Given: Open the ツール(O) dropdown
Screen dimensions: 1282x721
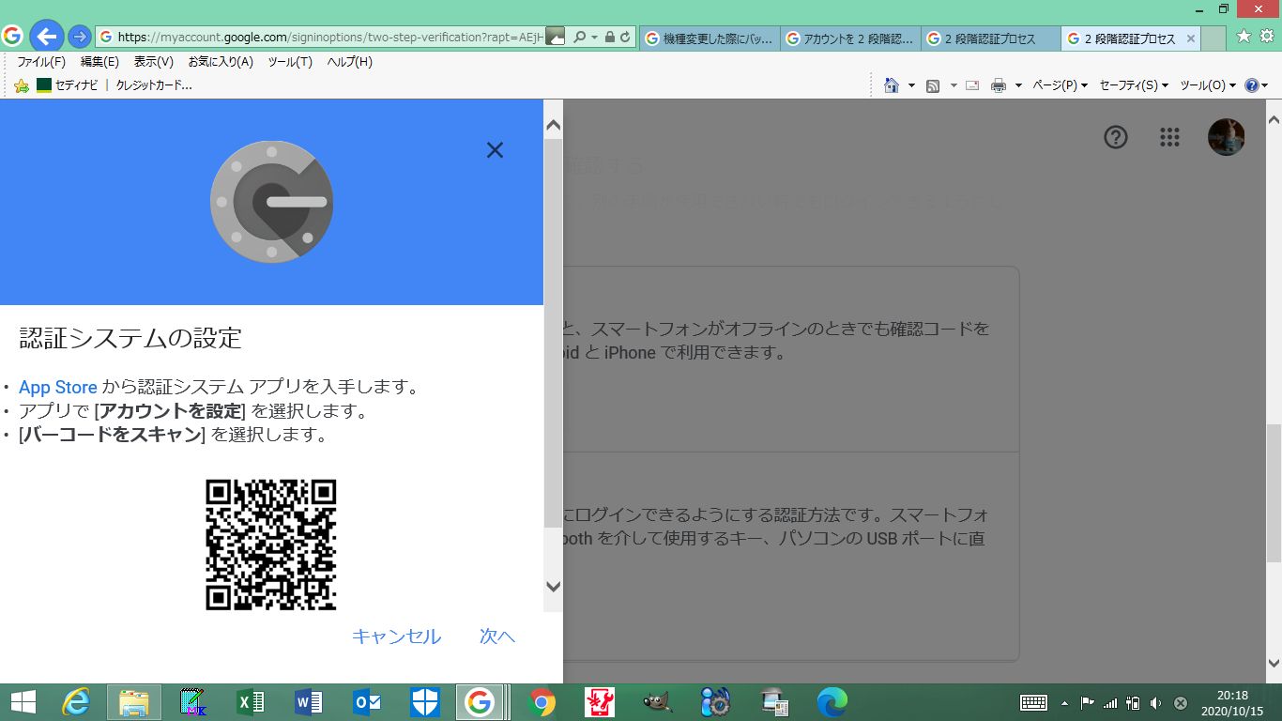Looking at the screenshot, I should 1207,85.
